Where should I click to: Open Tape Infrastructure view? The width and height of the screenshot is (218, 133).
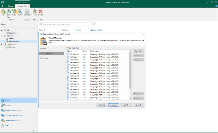coord(12,121)
